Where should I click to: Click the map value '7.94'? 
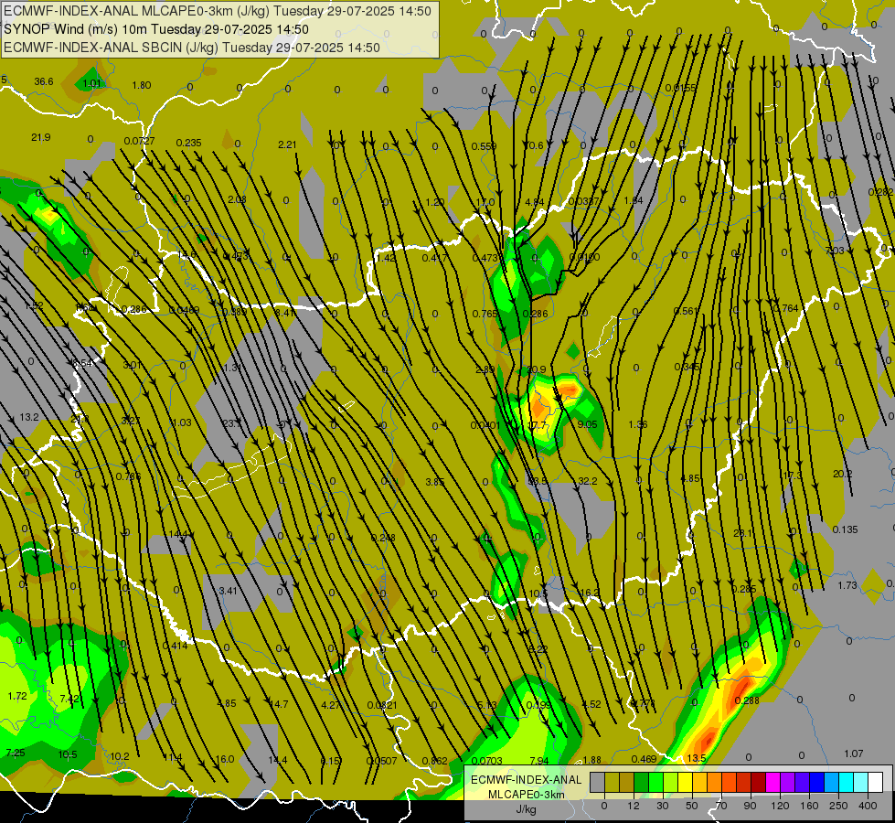(538, 760)
